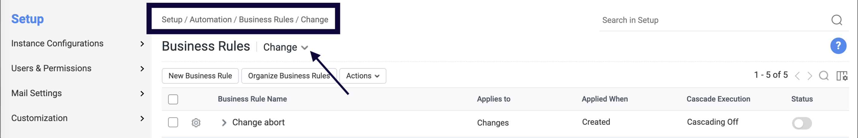This screenshot has height=138, width=858.
Task: Click New Business Rule button
Action: (x=200, y=76)
